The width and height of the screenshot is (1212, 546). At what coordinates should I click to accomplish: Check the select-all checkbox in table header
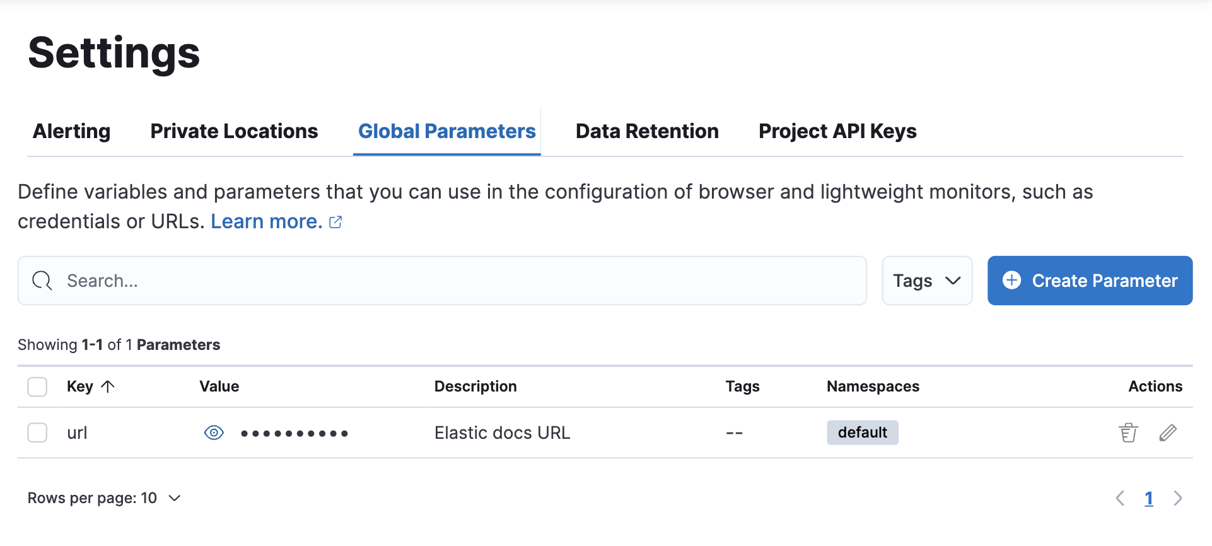(37, 386)
